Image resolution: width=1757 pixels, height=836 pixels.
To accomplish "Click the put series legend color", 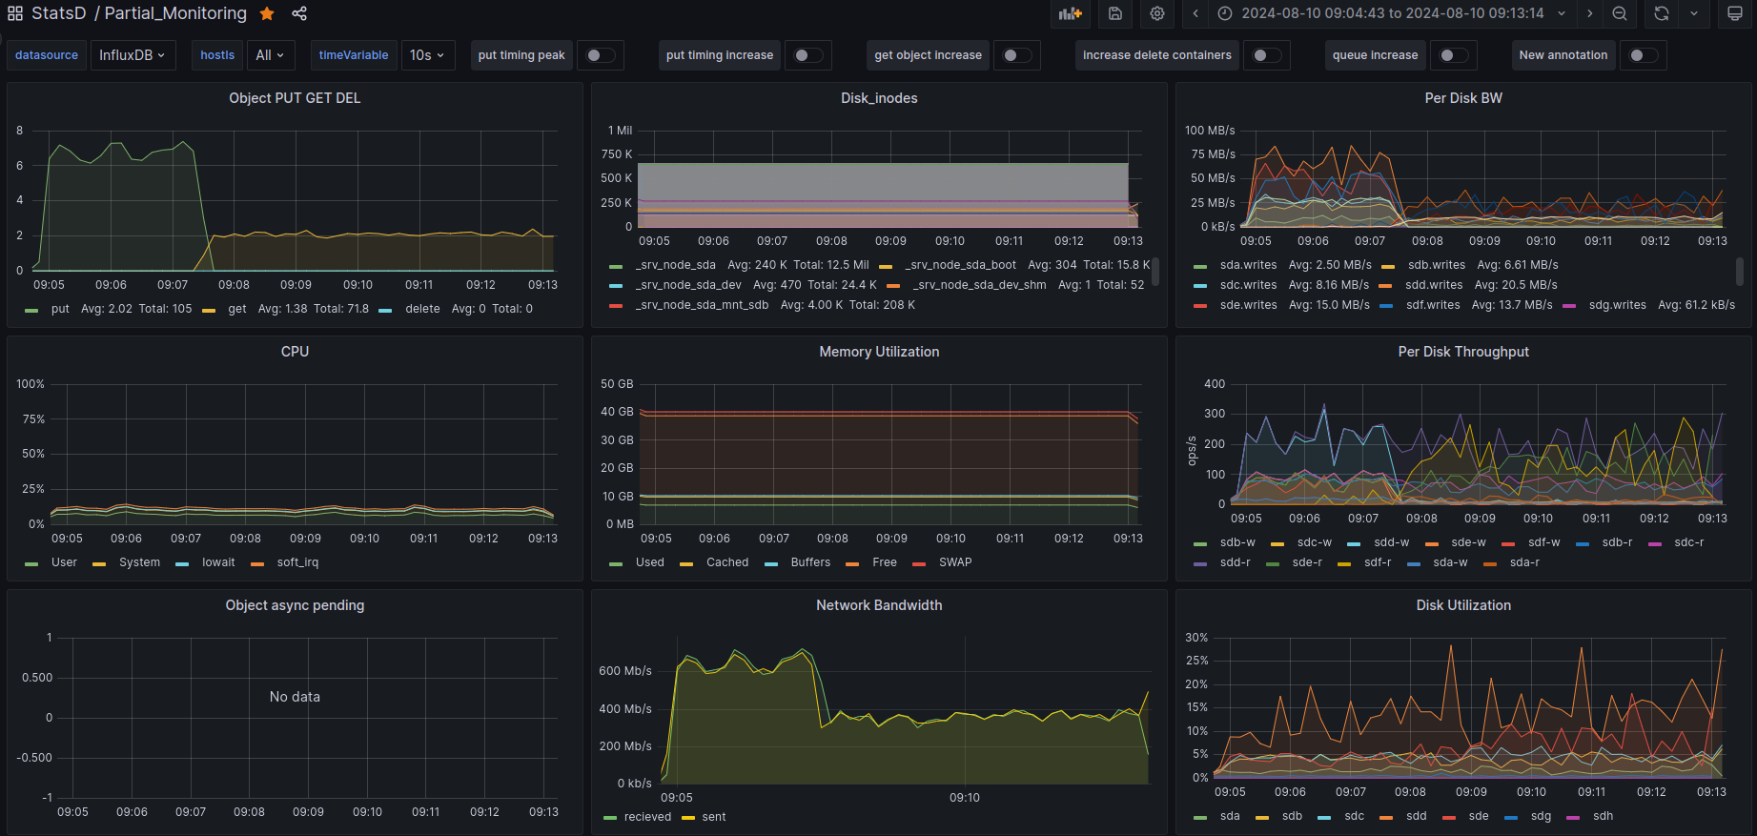I will 32,310.
